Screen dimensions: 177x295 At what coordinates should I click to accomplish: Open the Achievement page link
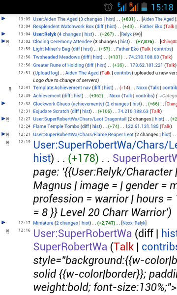(x=47, y=95)
